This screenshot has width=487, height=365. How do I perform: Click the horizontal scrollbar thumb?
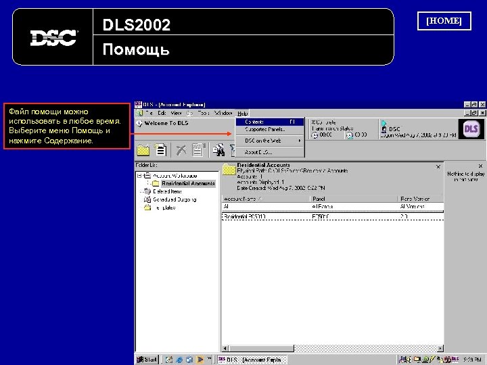coord(261,349)
